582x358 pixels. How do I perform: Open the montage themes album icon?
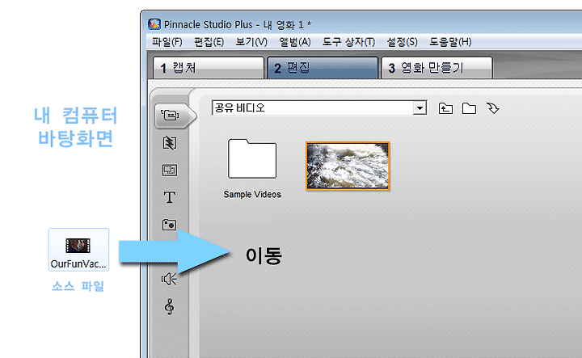tap(170, 171)
